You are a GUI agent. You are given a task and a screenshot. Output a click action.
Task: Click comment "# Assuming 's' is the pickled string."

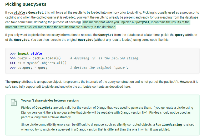coord(105,58)
